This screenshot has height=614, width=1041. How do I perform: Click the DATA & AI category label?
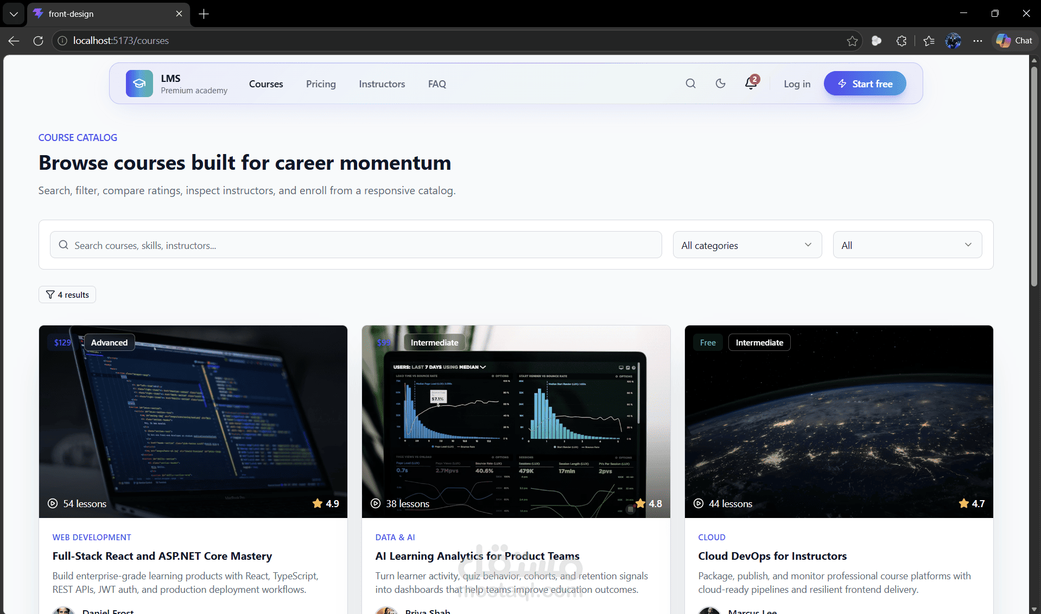(395, 537)
